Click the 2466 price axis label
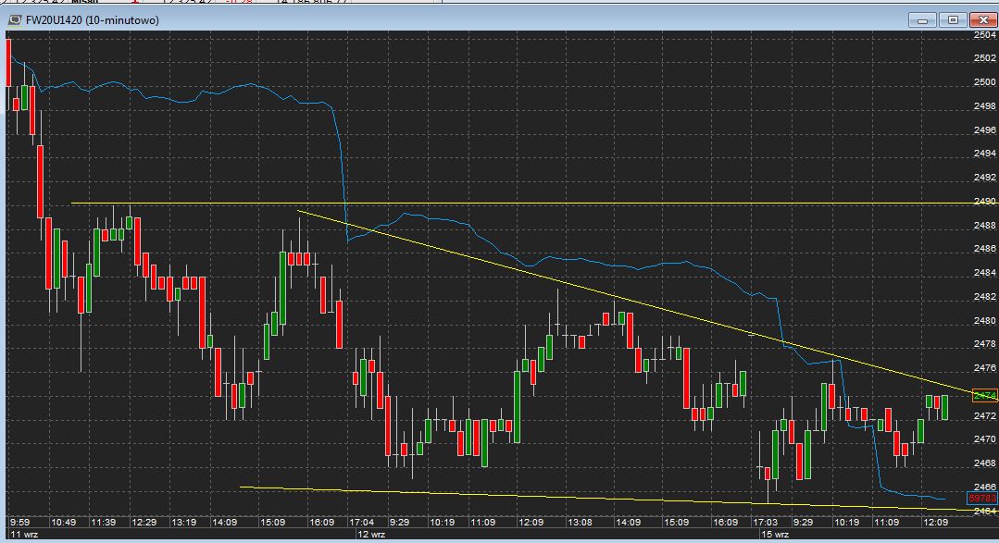 tap(985, 487)
